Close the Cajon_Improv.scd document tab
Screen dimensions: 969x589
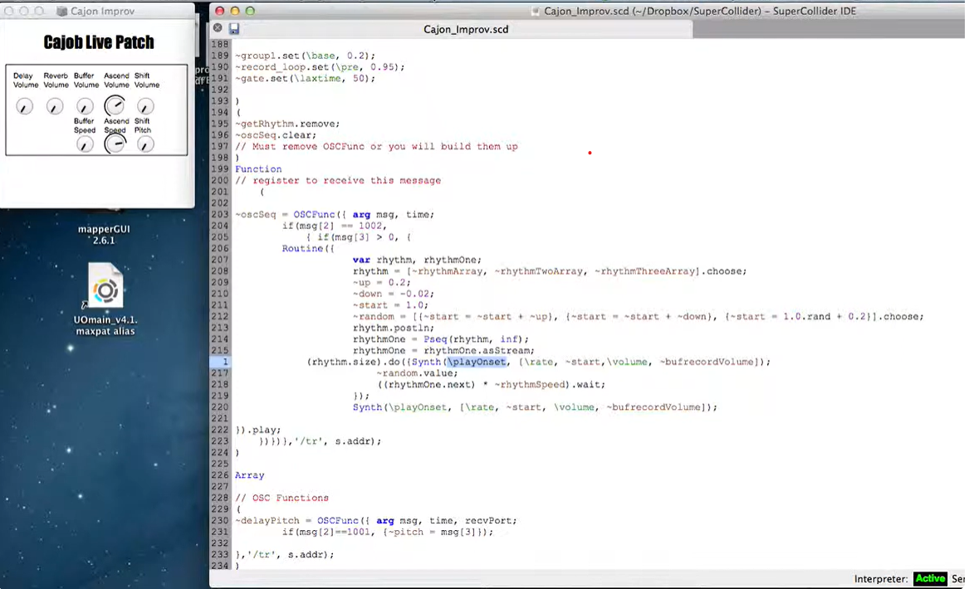pyautogui.click(x=218, y=27)
